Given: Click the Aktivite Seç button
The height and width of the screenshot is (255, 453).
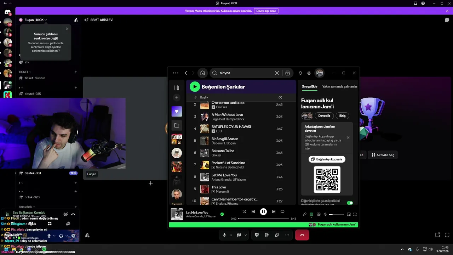Looking at the screenshot, I should tap(383, 155).
